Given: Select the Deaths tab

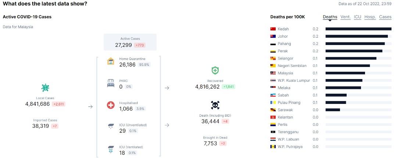Looking at the screenshot, I should pyautogui.click(x=330, y=17).
